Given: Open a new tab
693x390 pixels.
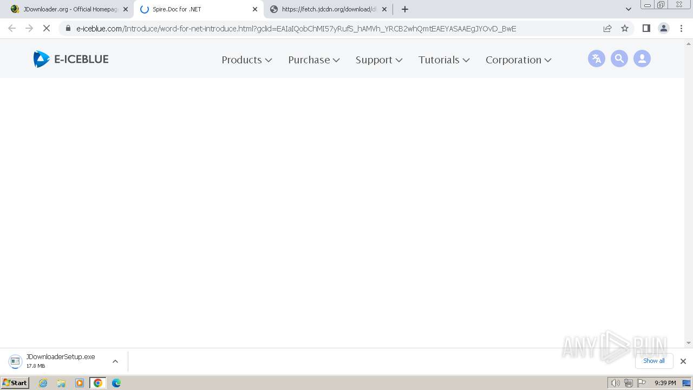Looking at the screenshot, I should (405, 9).
